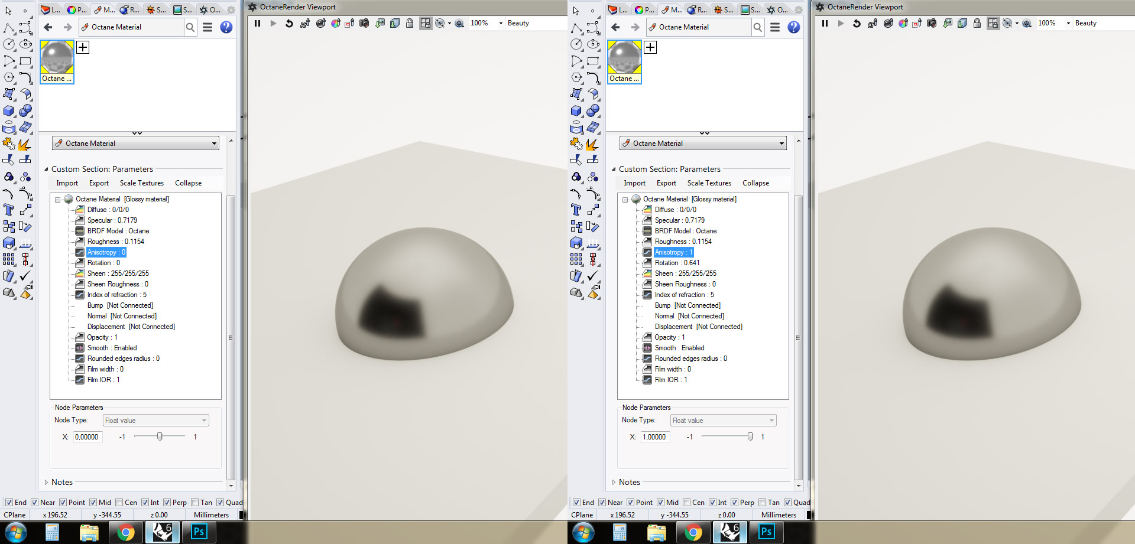Click the plus icon beside right material thumbnail
This screenshot has width=1135, height=544.
[x=650, y=47]
